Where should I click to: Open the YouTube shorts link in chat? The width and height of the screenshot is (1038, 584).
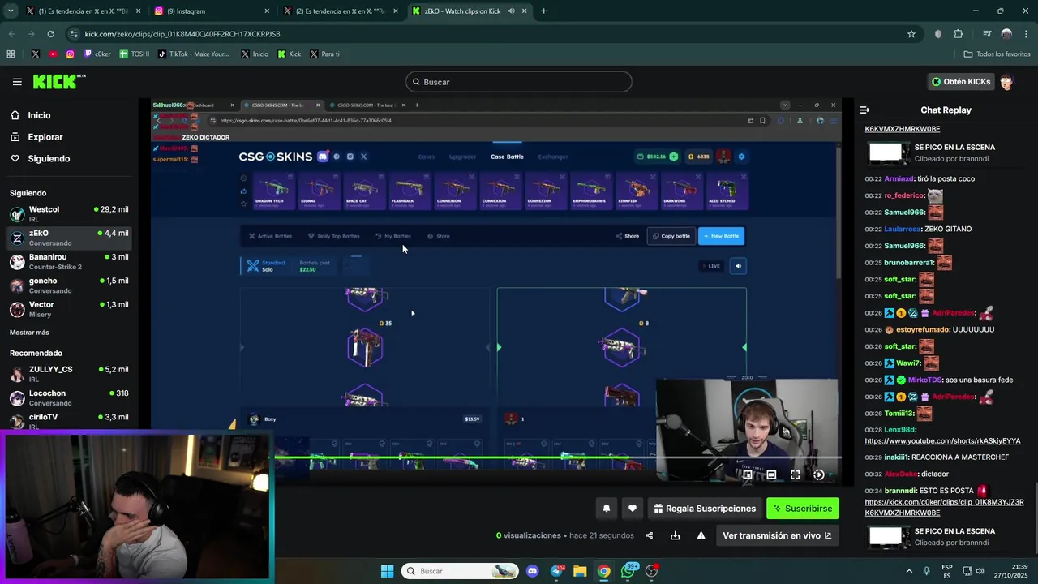[942, 441]
